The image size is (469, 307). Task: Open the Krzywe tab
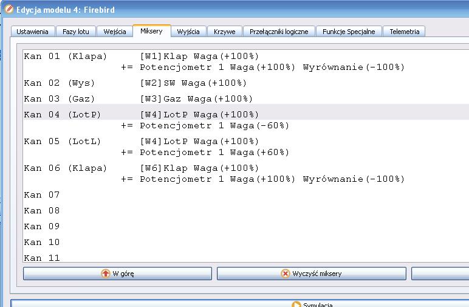click(225, 32)
